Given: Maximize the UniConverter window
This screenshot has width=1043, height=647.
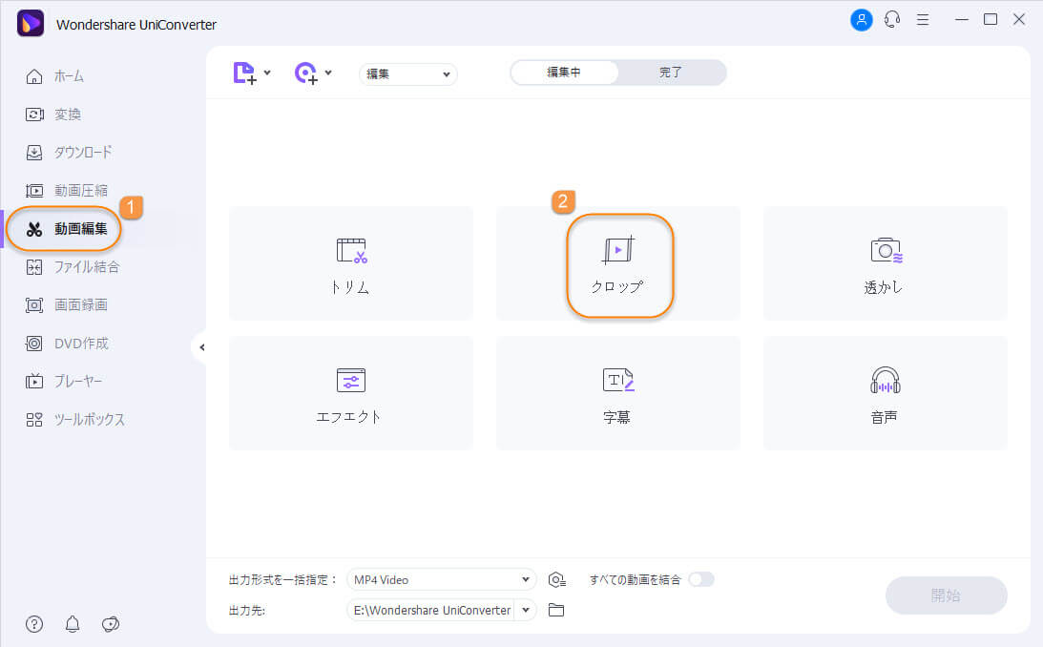Looking at the screenshot, I should pyautogui.click(x=991, y=19).
